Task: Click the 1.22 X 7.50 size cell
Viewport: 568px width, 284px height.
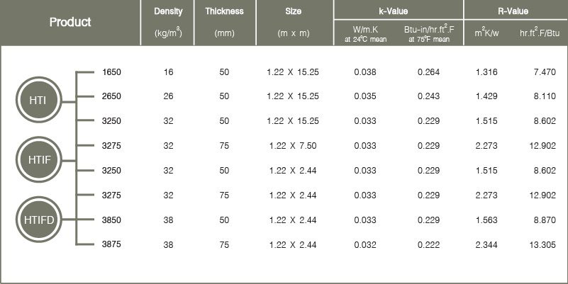Action: coord(293,146)
